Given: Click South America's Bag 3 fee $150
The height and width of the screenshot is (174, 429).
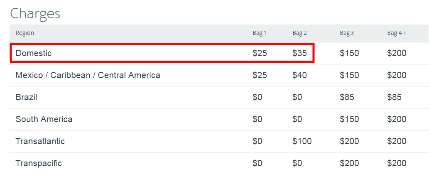Looking at the screenshot, I should point(349,119).
